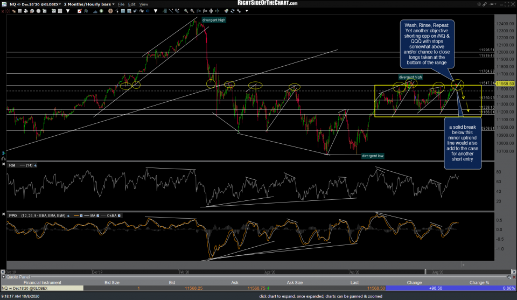Screen dimensions: 517x300
Task: Click the undo arrow in chart toolbar
Action: pos(135,11)
